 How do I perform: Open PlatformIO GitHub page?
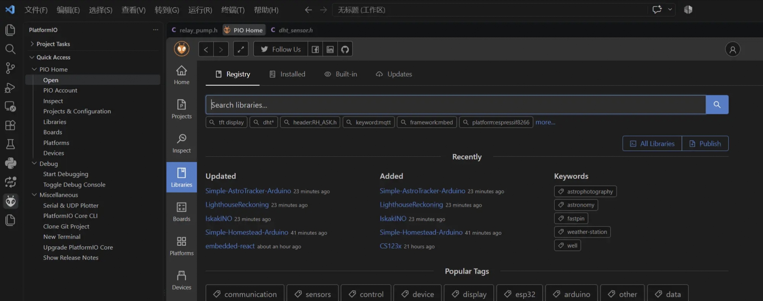coord(345,49)
